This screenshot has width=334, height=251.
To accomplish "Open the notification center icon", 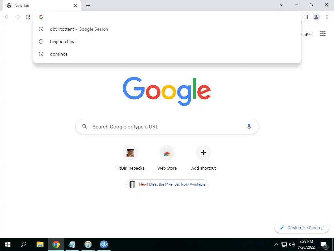I will coord(324,245).
